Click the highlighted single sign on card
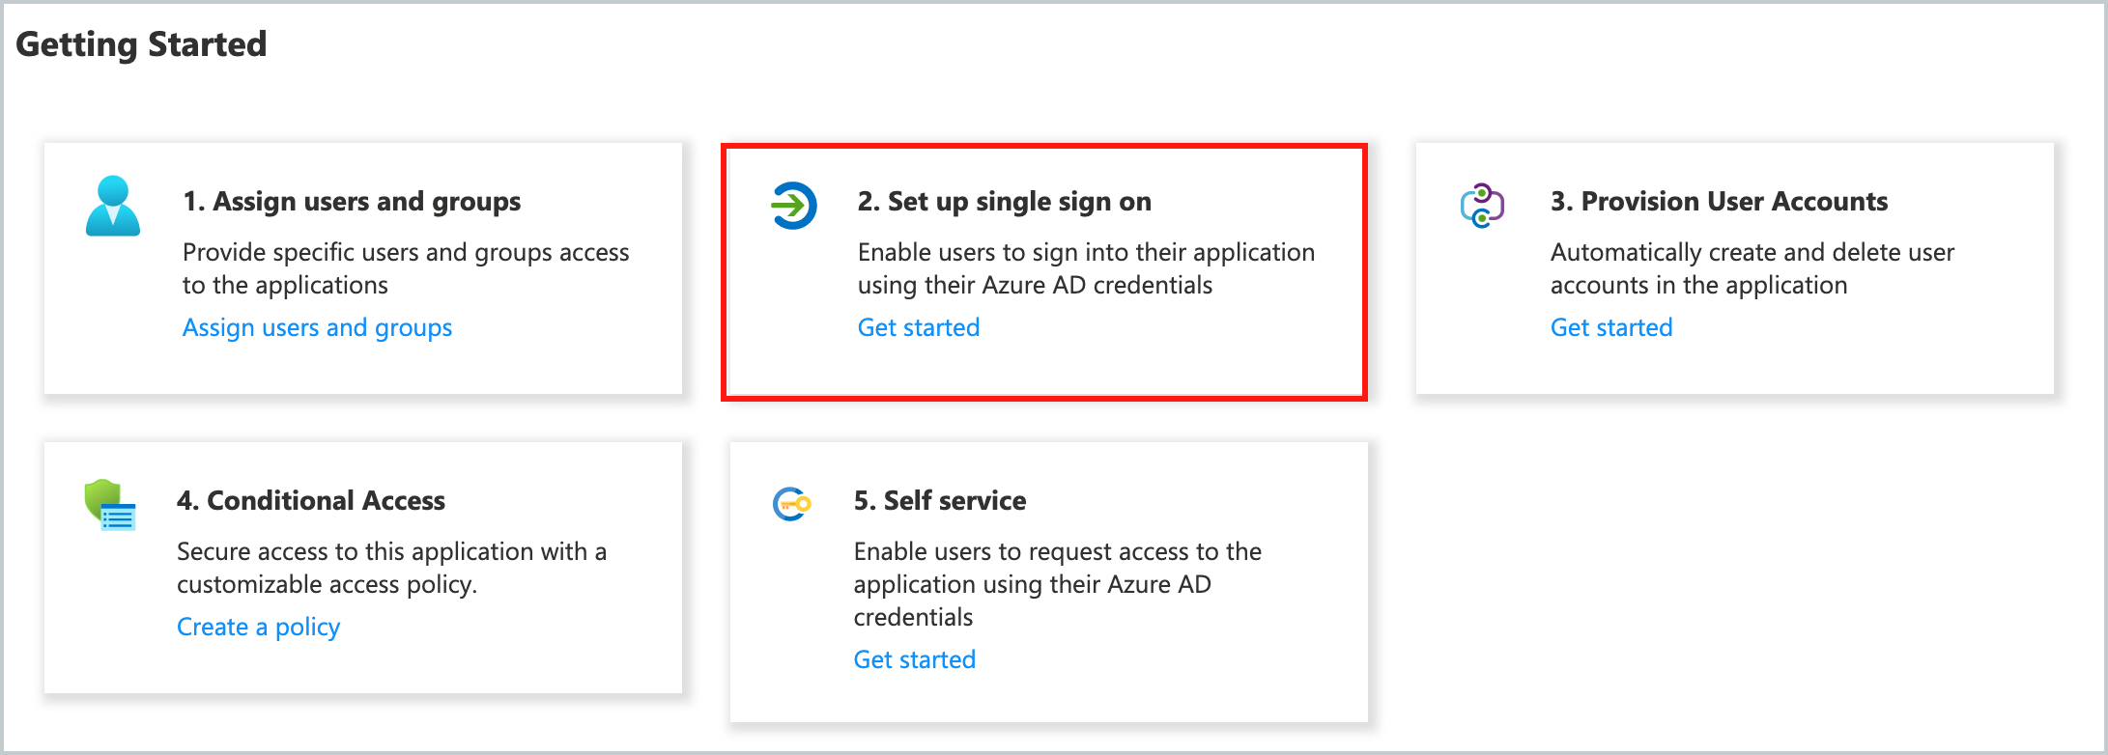This screenshot has width=2108, height=755. 1044,271
